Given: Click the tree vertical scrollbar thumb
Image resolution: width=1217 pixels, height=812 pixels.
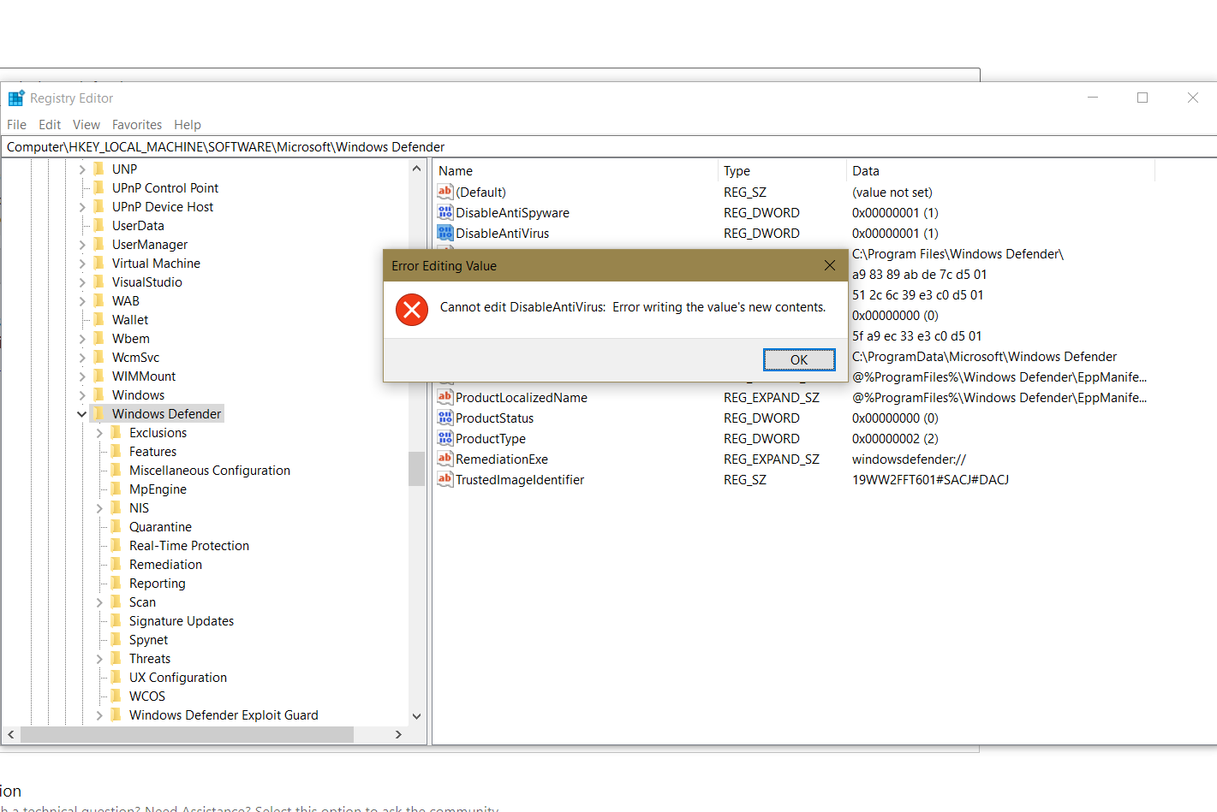Looking at the screenshot, I should coord(417,468).
